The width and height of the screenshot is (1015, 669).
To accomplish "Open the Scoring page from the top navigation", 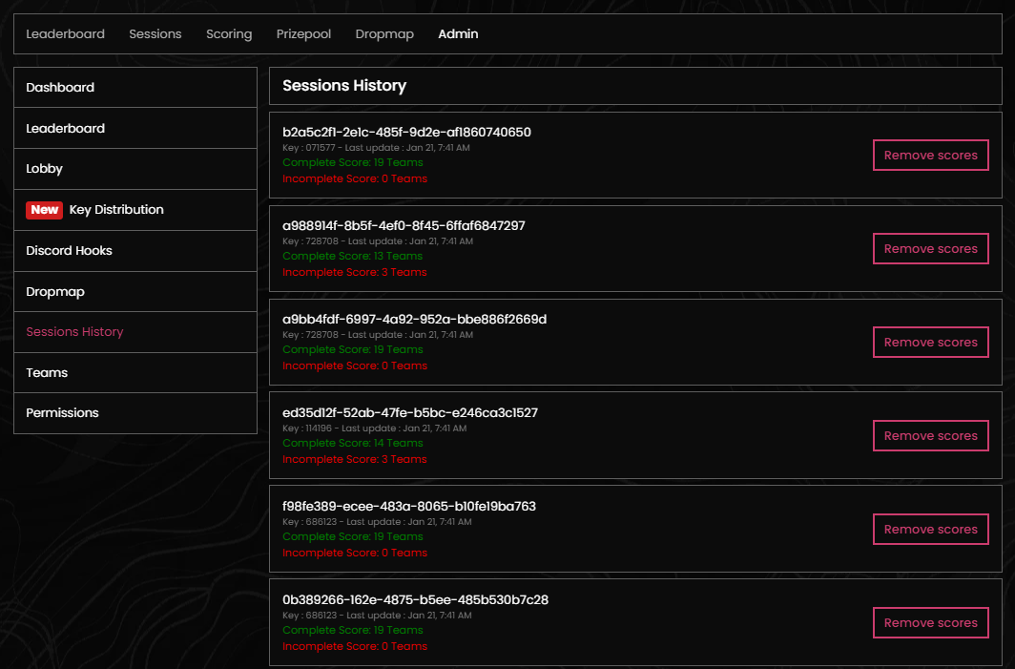I will tap(229, 34).
